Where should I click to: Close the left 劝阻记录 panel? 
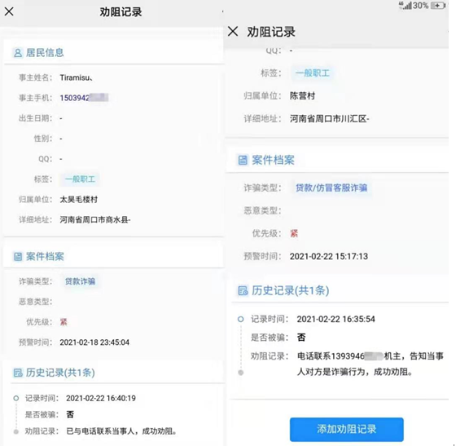click(9, 11)
